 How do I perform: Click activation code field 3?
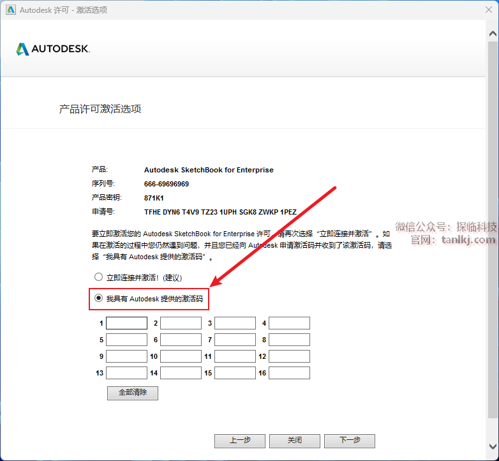[235, 323]
